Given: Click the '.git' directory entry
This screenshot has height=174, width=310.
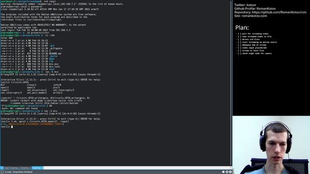Looking at the screenshot, I should [x=52, y=46].
